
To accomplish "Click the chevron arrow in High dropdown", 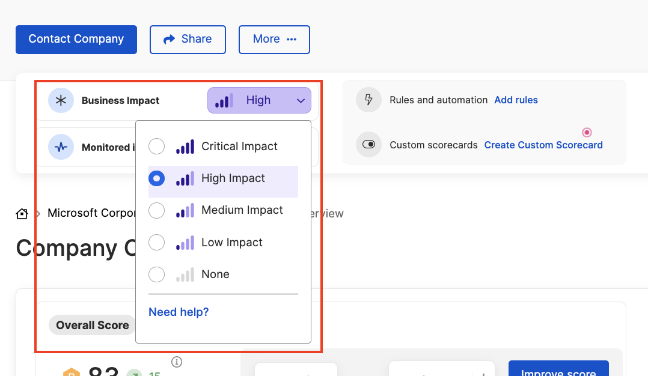I will (x=301, y=101).
